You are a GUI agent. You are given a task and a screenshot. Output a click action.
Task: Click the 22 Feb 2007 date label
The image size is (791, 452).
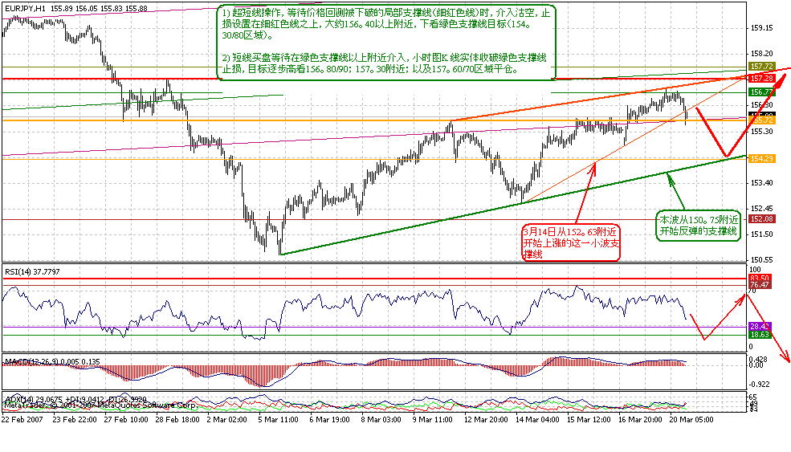(22, 420)
